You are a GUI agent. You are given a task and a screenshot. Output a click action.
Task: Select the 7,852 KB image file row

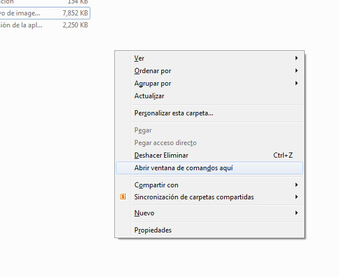45,13
